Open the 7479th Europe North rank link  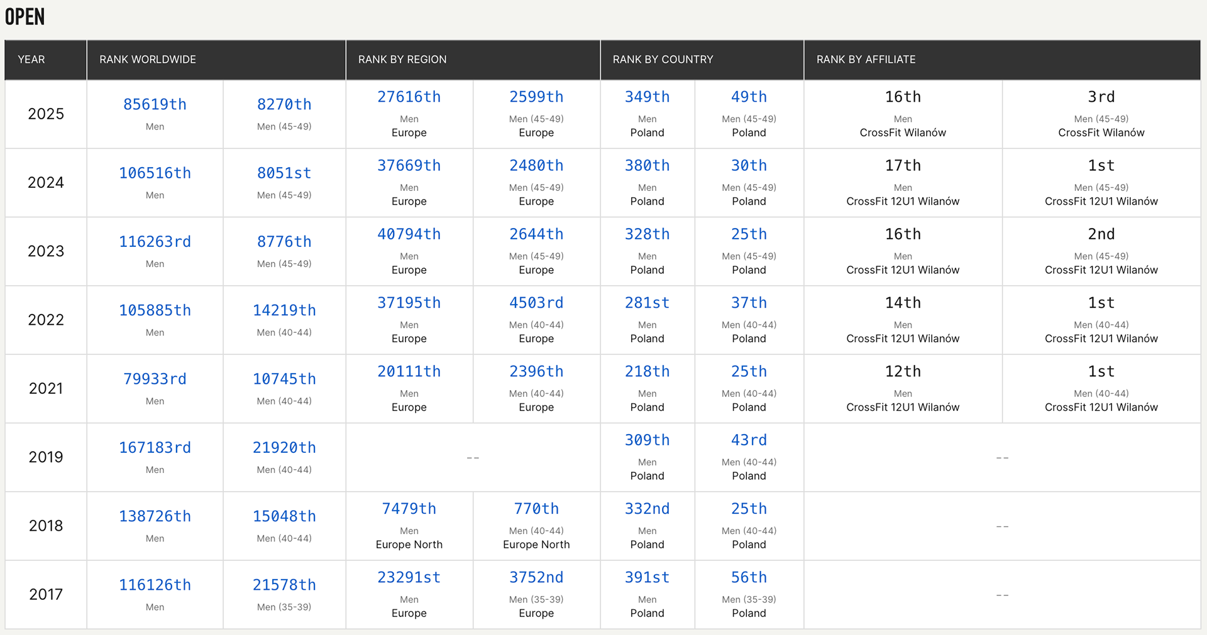tap(409, 509)
